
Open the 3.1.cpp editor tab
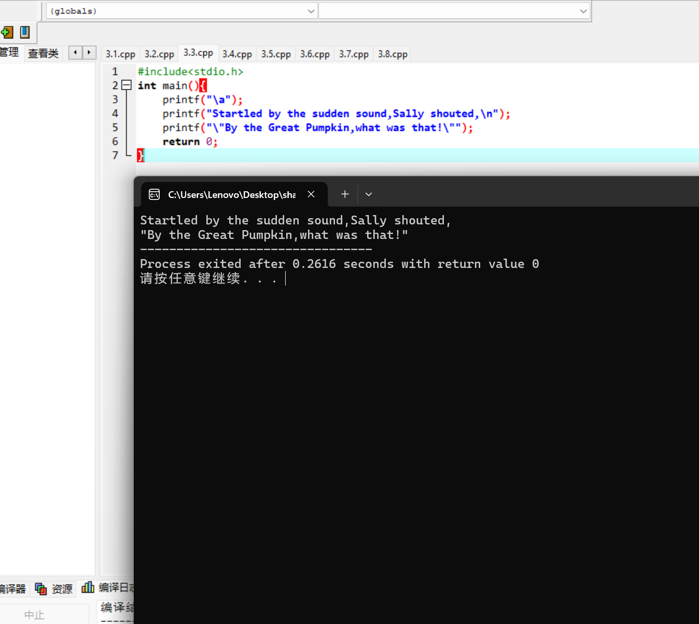tap(120, 54)
